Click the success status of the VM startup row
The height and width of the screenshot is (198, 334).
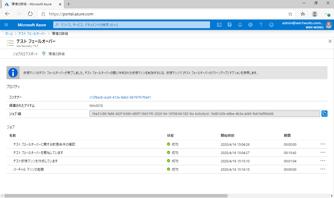(173, 169)
